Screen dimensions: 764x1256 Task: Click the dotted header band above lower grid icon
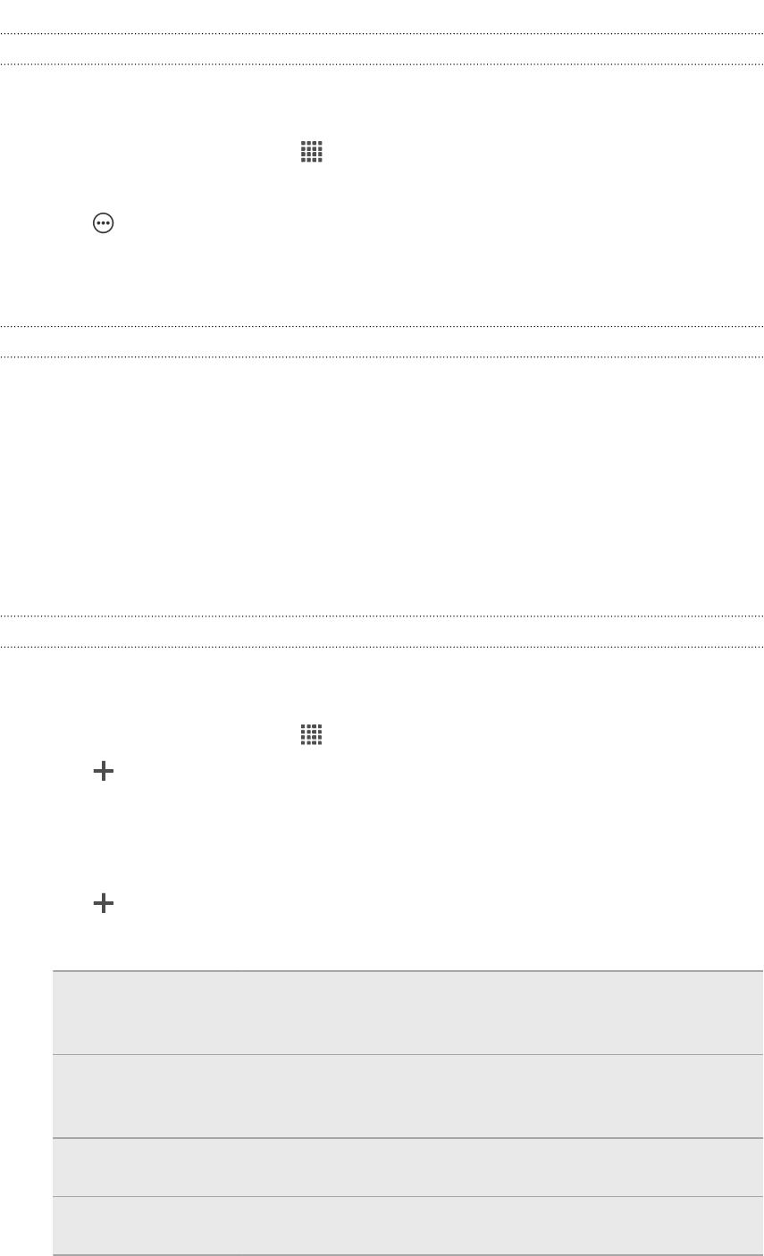point(382,631)
